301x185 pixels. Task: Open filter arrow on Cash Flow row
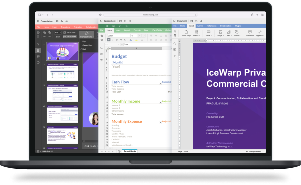click(x=160, y=83)
